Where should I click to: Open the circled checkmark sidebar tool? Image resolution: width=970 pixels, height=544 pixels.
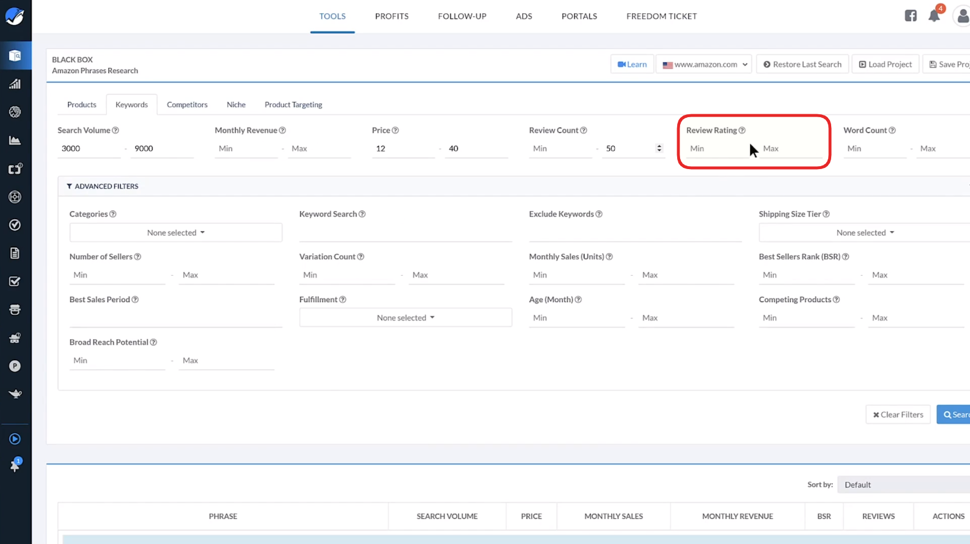(15, 225)
